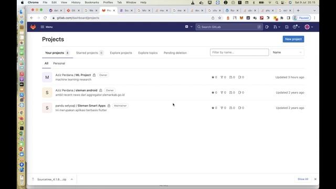
Task: Click sleman android merge requests count
Action: point(232,92)
